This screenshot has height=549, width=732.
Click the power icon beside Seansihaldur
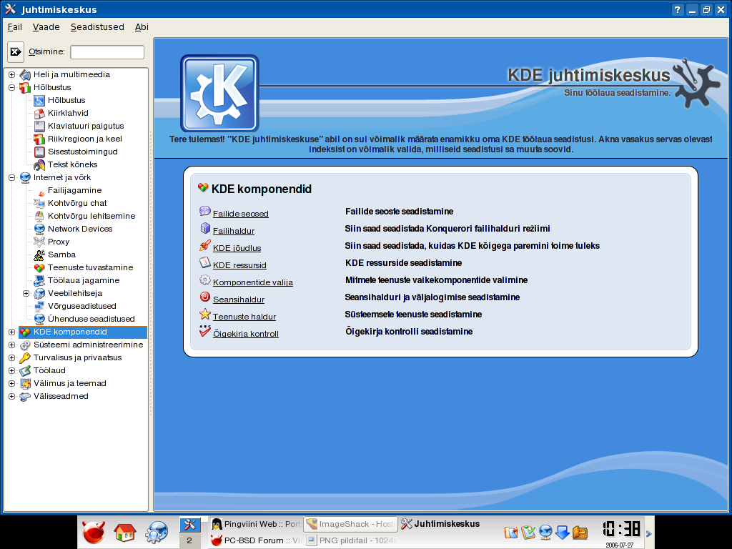click(205, 297)
